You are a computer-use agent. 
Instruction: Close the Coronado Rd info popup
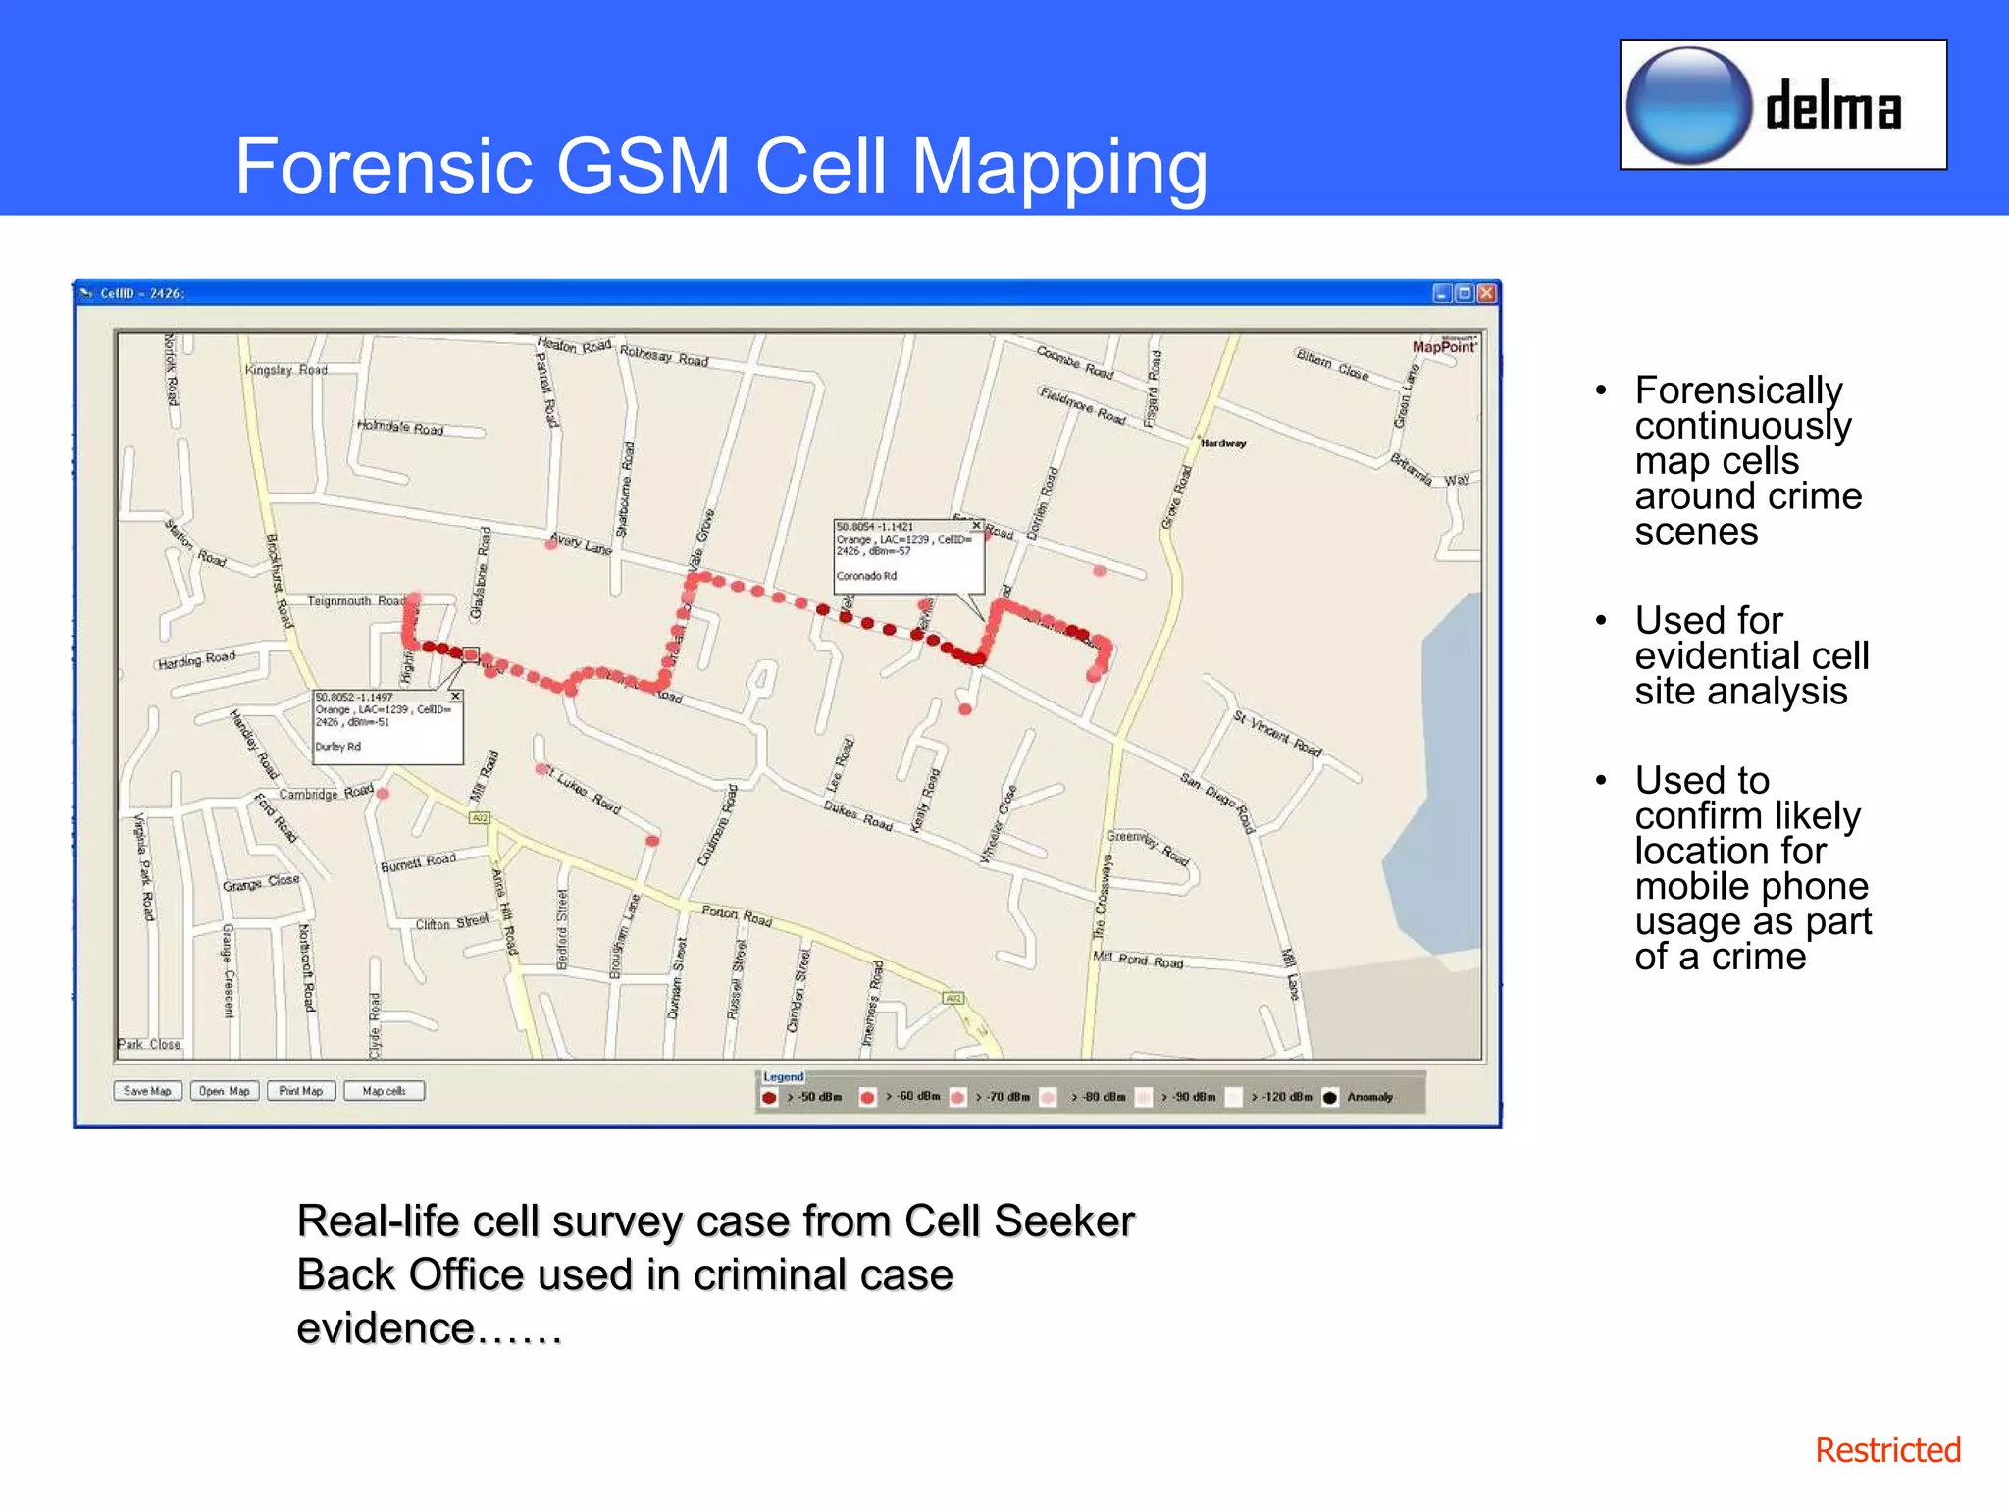tap(976, 526)
